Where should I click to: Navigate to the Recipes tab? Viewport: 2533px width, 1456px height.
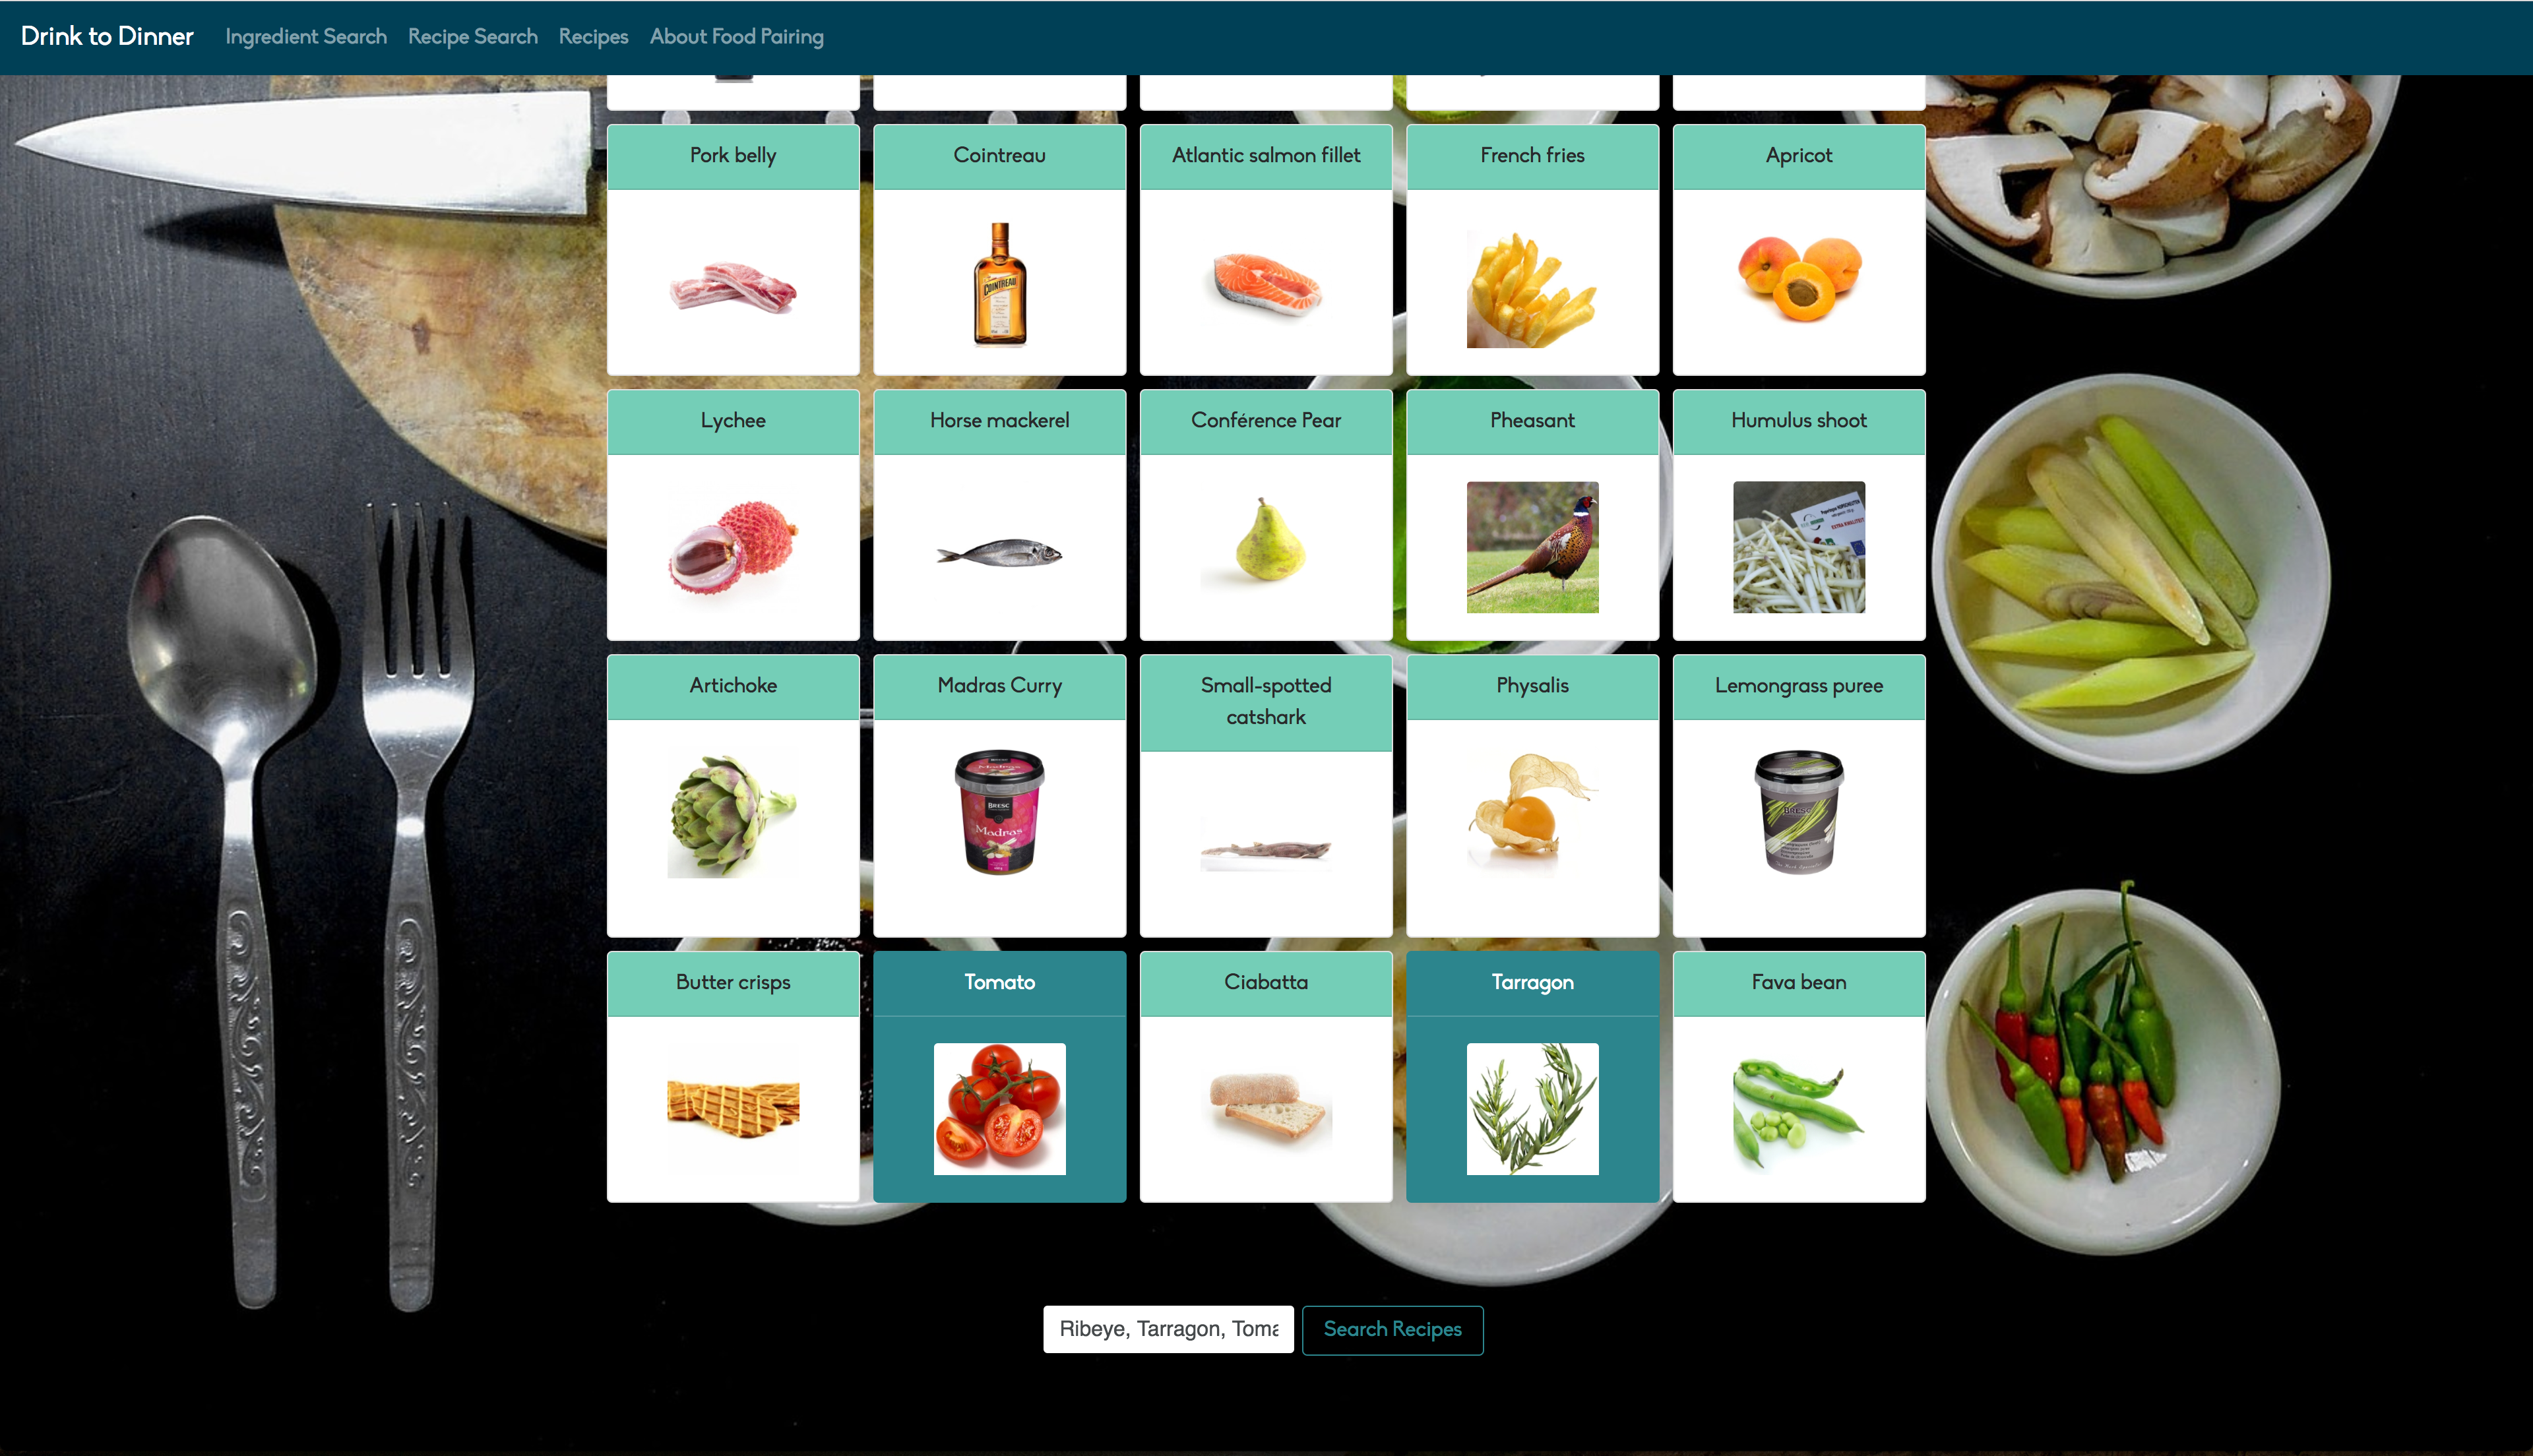point(593,35)
